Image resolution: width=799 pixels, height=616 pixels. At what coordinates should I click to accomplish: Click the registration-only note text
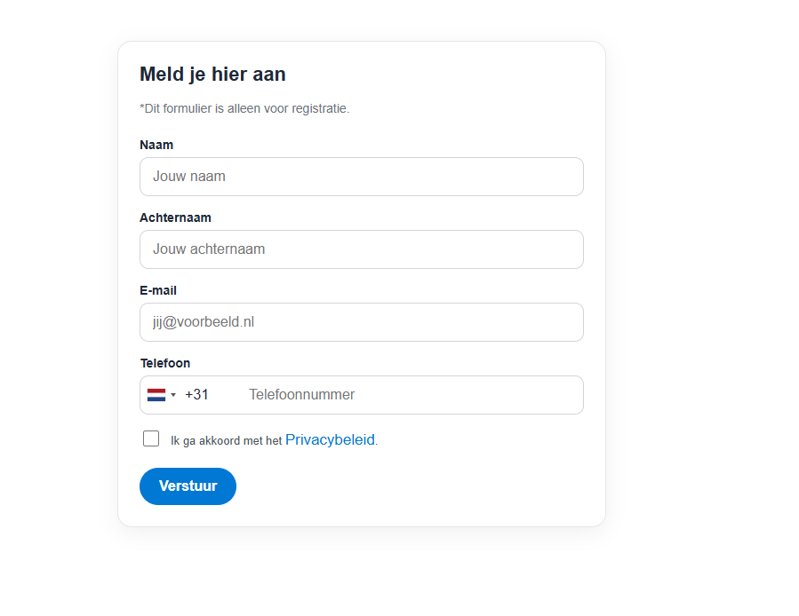(244, 108)
